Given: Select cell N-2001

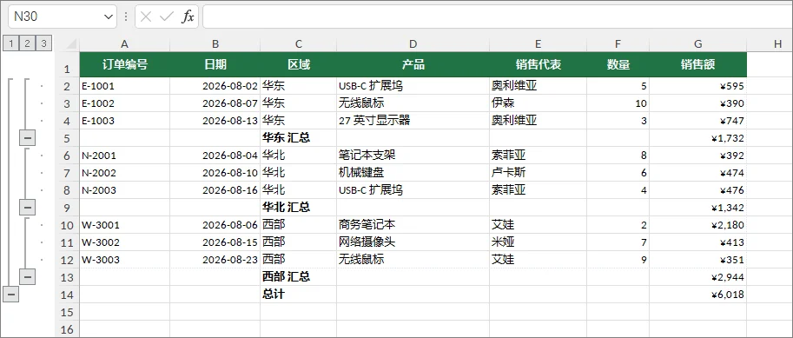Looking at the screenshot, I should pyautogui.click(x=124, y=156).
